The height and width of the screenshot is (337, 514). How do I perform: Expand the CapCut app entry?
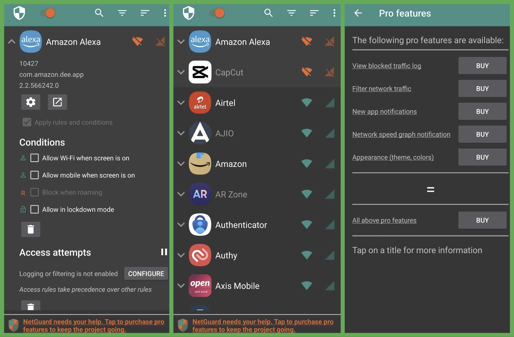coord(181,72)
